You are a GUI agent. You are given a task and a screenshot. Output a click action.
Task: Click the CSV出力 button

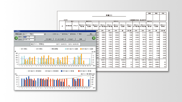coord(71,39)
